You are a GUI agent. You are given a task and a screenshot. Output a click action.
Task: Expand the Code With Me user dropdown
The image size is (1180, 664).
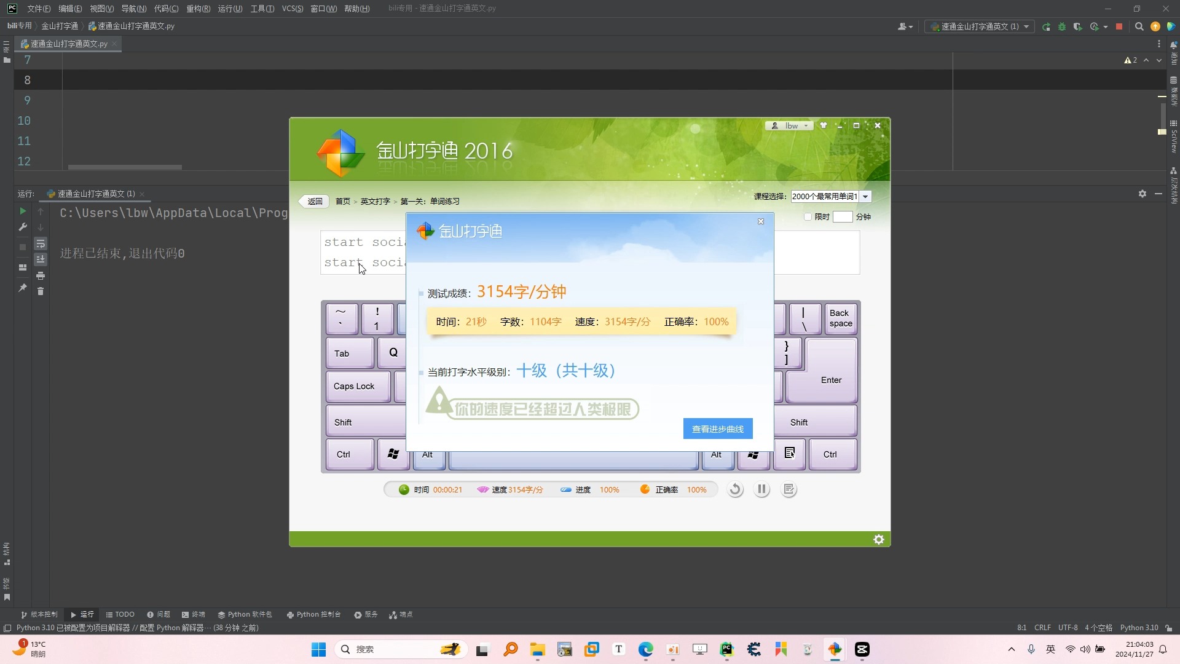[x=905, y=27]
